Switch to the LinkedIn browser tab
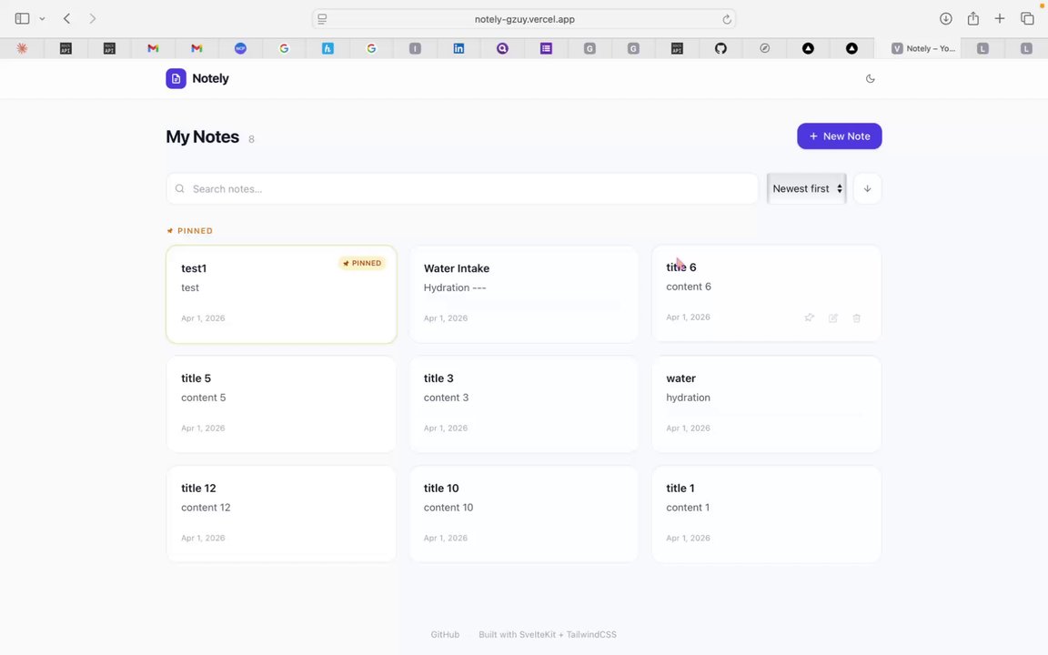Image resolution: width=1048 pixels, height=655 pixels. coord(458,48)
